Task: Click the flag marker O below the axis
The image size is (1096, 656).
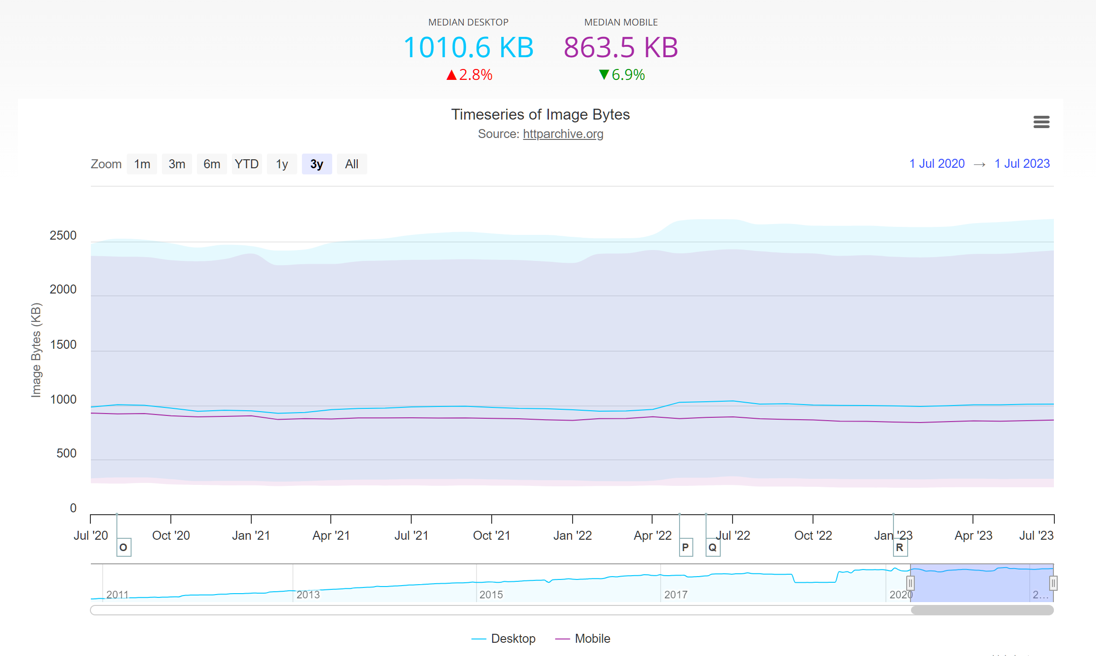Action: 123,547
